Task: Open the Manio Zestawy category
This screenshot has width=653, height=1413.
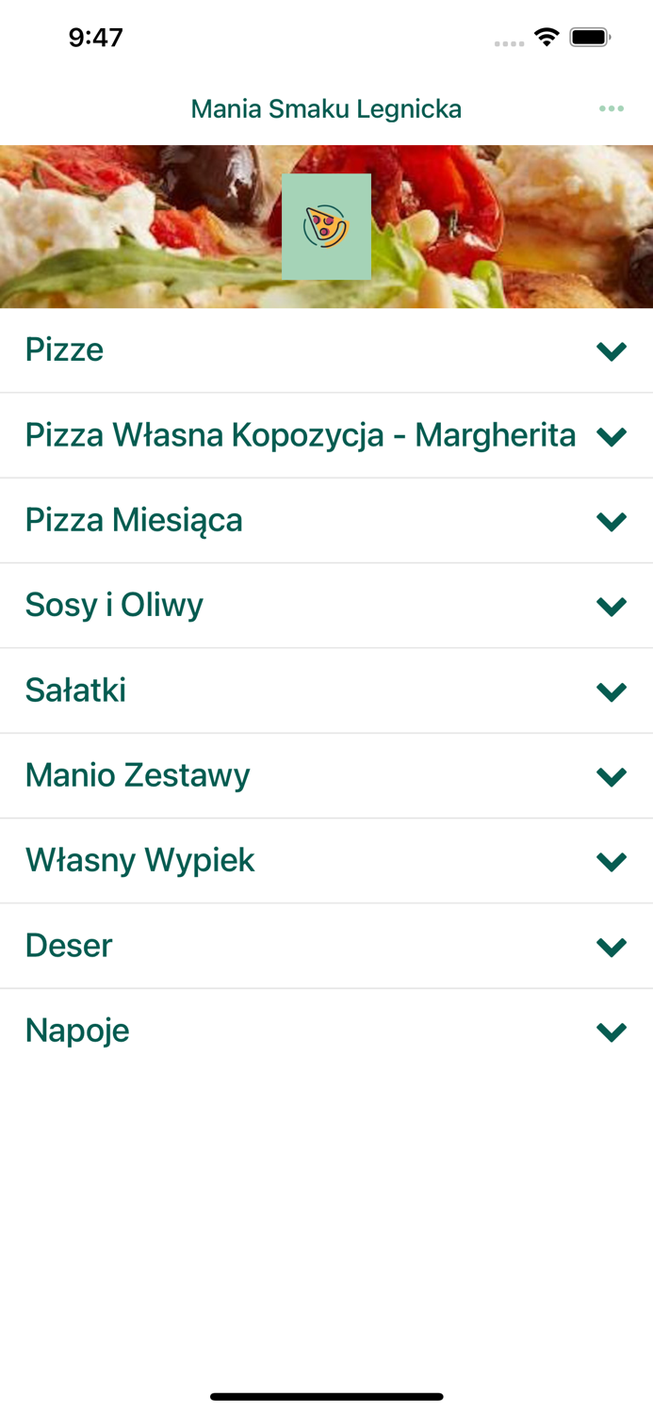Action: click(612, 775)
